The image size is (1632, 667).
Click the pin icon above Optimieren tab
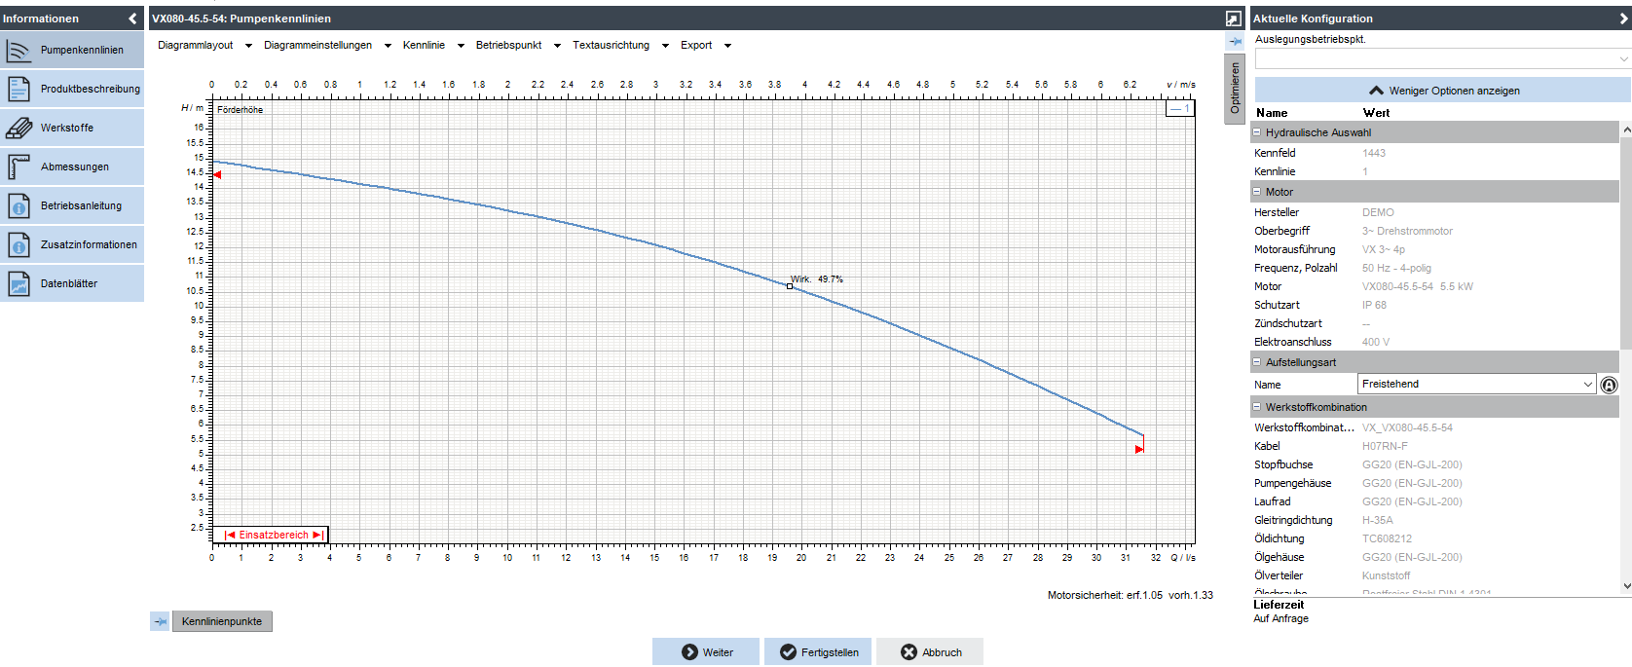pos(1234,42)
